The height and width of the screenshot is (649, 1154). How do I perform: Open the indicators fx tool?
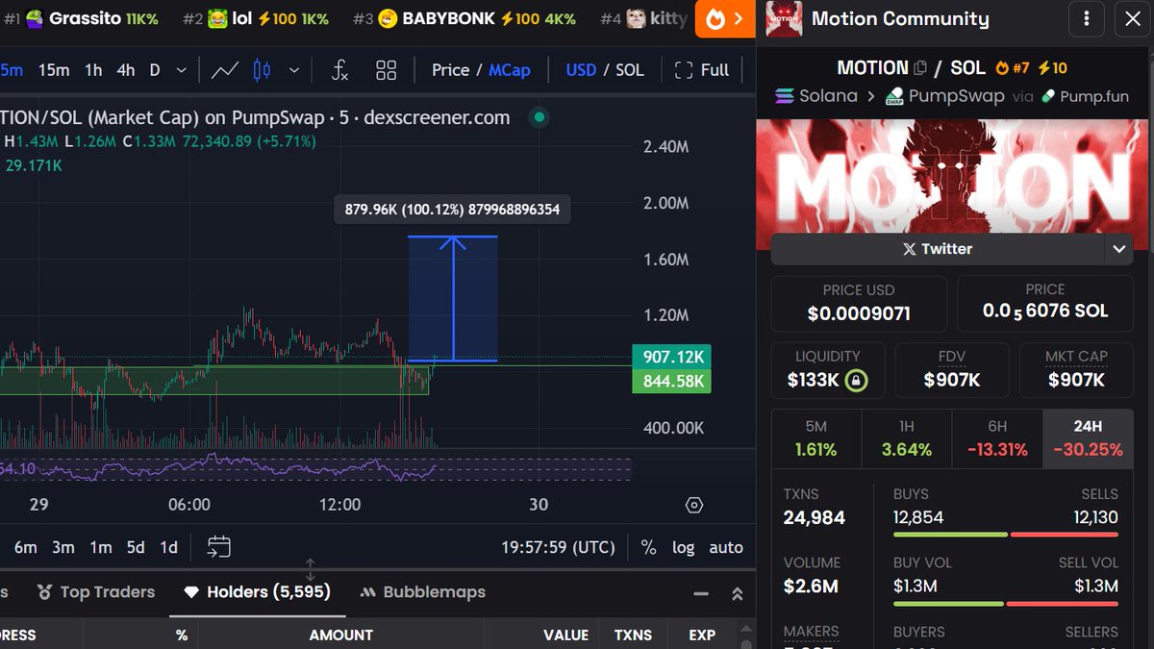[341, 69]
